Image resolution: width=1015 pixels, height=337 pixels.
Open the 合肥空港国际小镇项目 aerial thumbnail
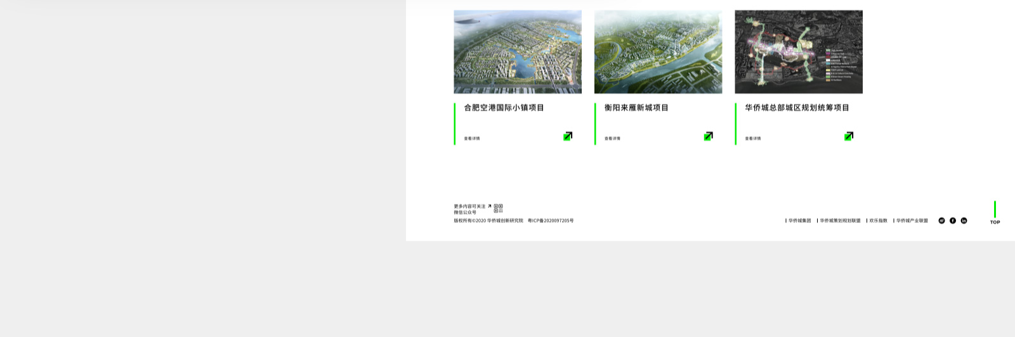tap(518, 52)
